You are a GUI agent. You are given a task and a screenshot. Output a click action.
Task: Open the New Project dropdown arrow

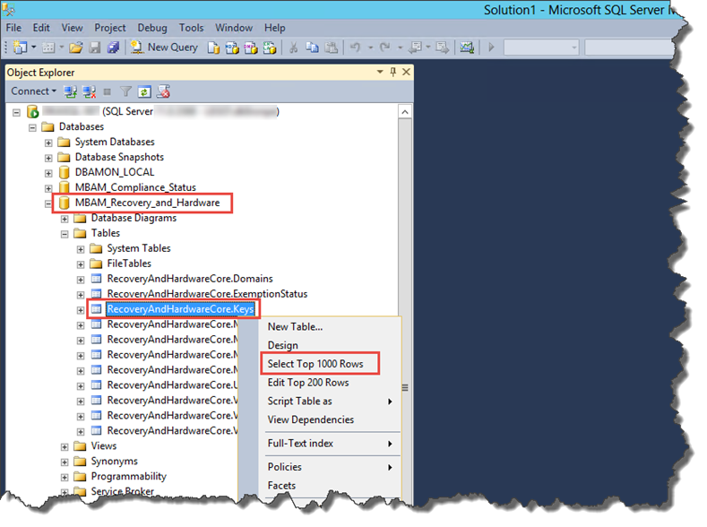click(34, 47)
